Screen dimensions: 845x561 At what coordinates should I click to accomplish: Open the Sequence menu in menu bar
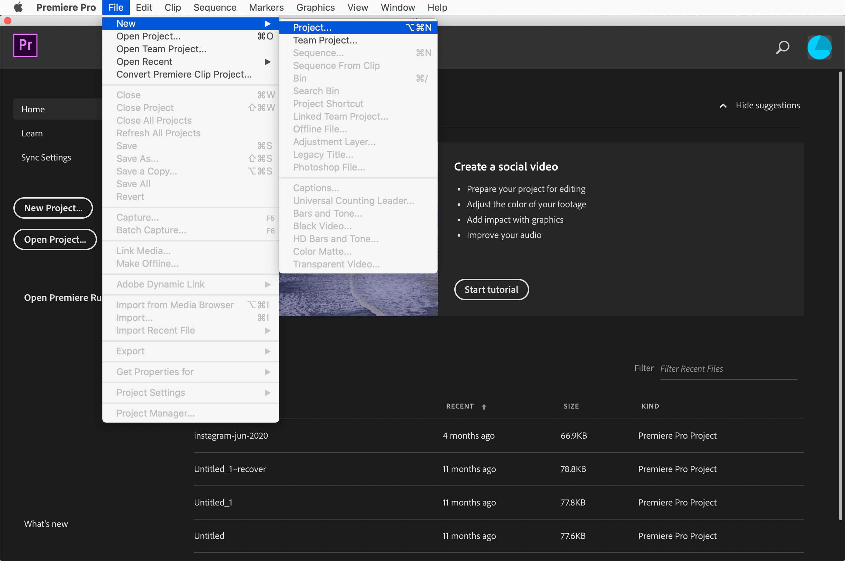click(x=215, y=7)
